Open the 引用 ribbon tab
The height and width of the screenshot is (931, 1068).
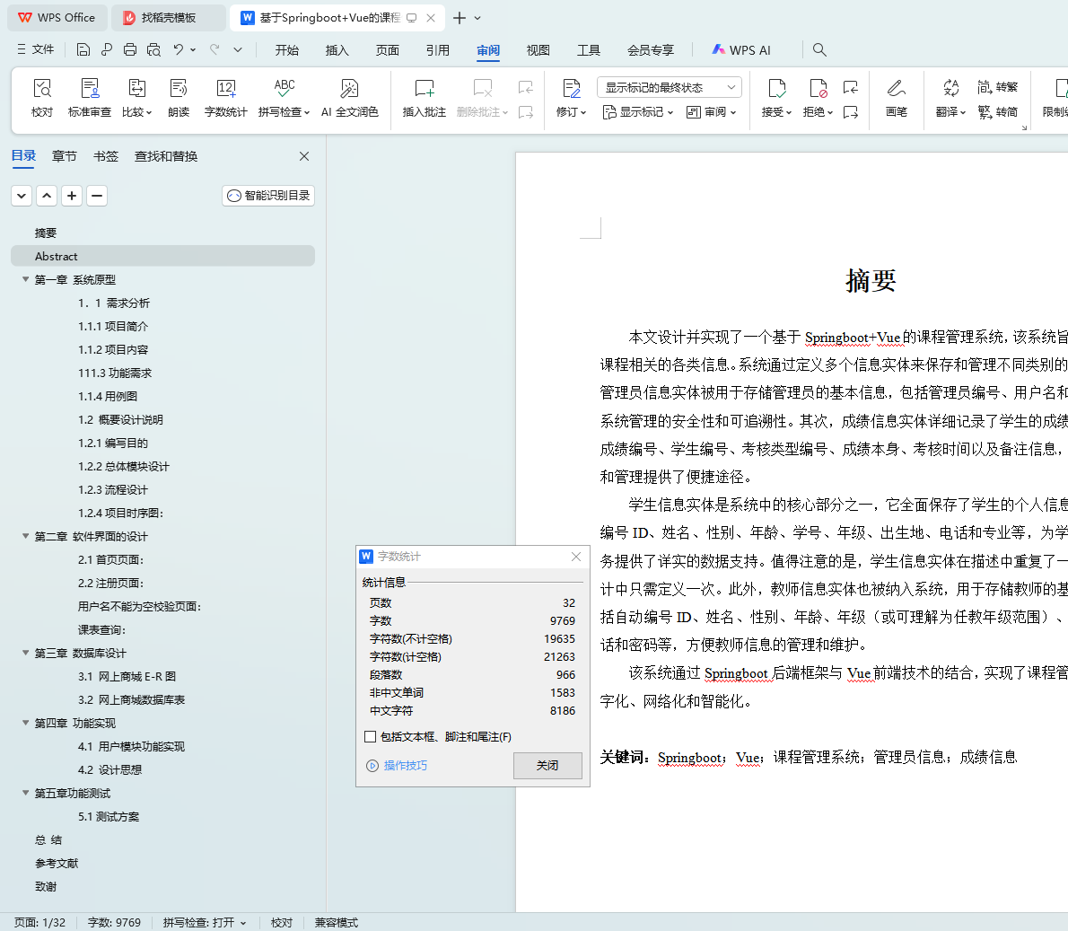click(x=437, y=49)
